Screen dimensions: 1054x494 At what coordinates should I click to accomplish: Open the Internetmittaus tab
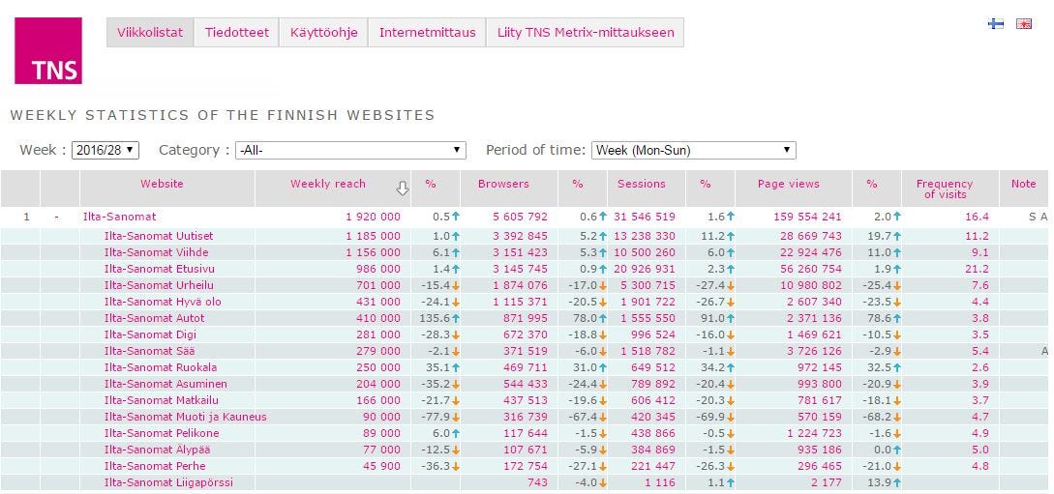point(428,32)
